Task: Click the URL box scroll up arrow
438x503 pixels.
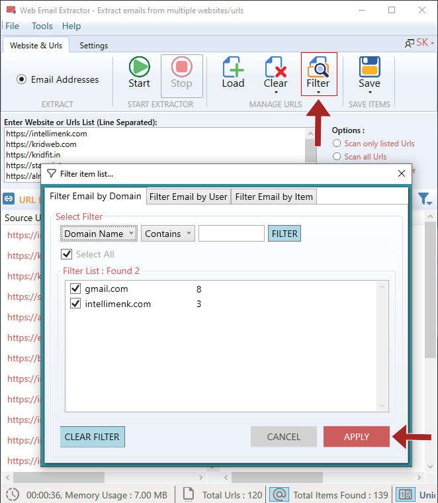Action: click(310, 134)
